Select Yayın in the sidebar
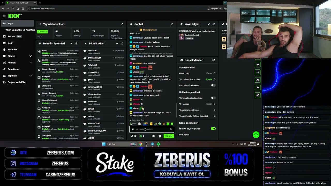Screen dimensions: 331x186 coord(17,23)
